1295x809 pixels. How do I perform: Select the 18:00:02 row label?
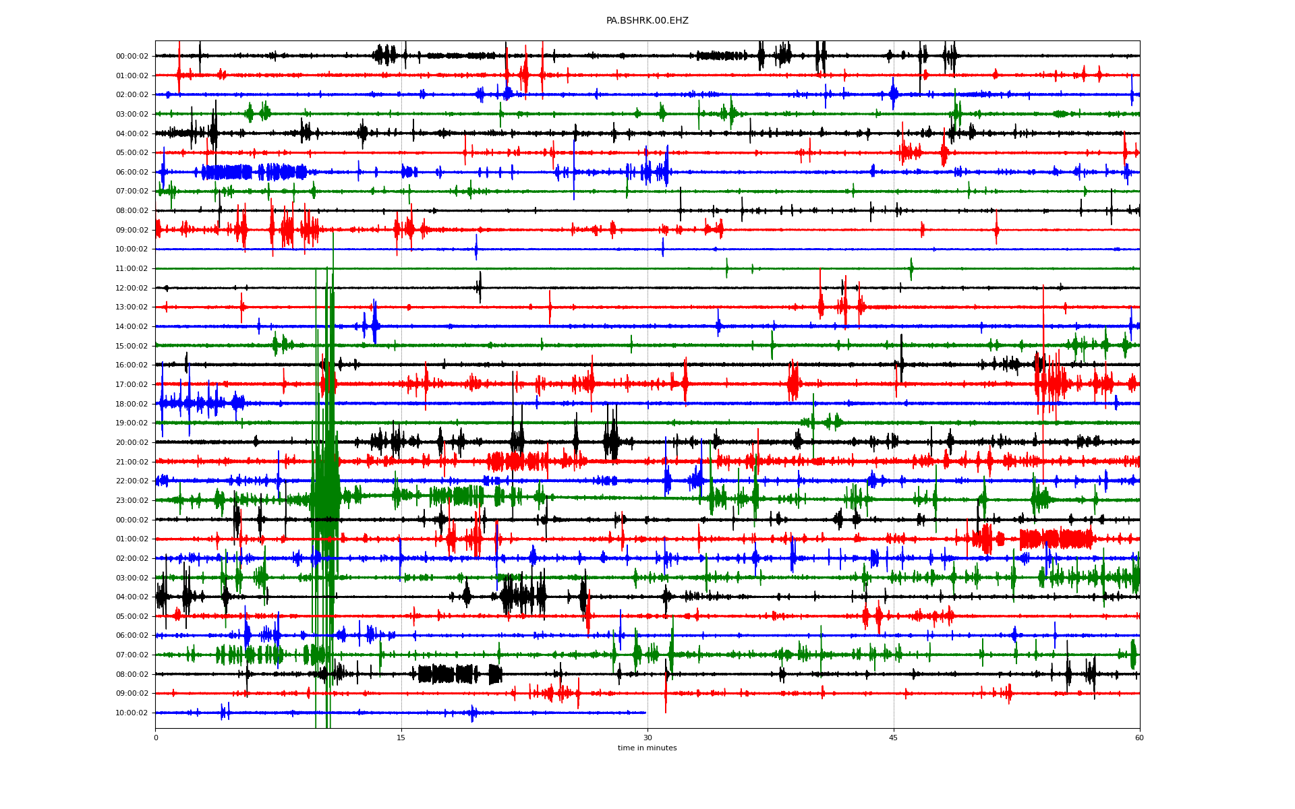132,404
